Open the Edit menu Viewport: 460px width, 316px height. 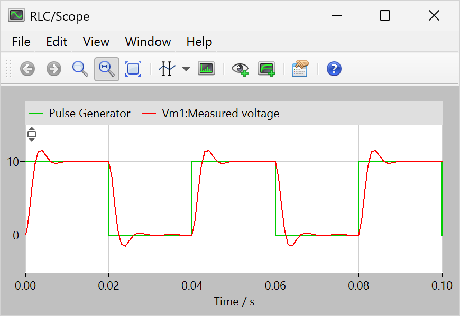[x=57, y=42]
